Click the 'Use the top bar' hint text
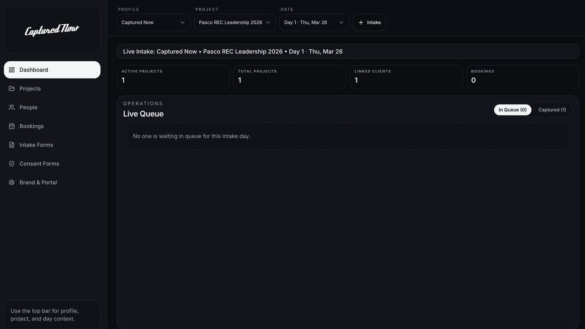The width and height of the screenshot is (585, 329). (x=45, y=315)
